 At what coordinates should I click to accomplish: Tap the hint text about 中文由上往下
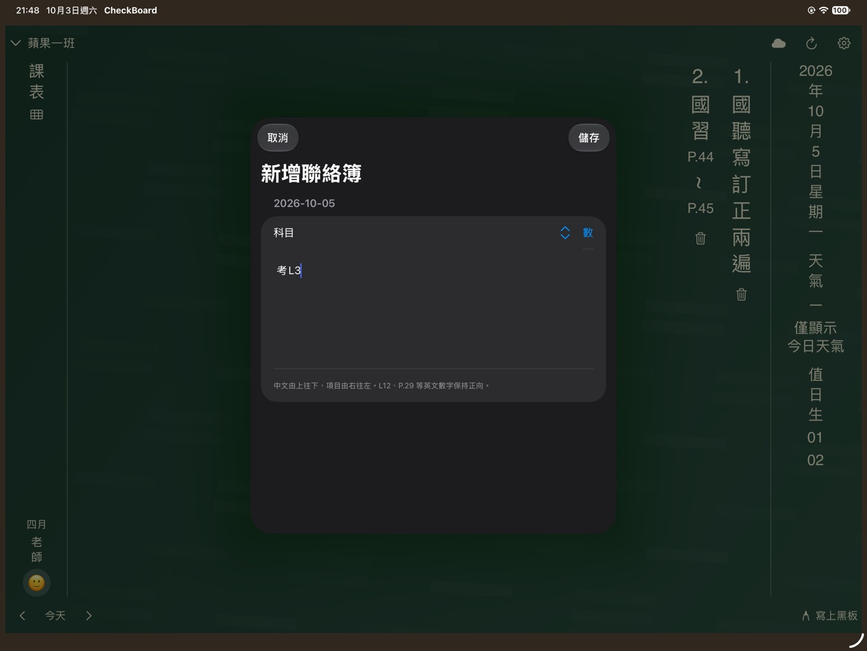[381, 385]
